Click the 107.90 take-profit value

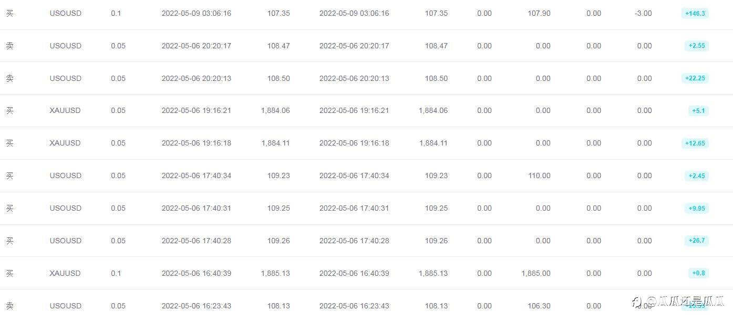pos(539,13)
